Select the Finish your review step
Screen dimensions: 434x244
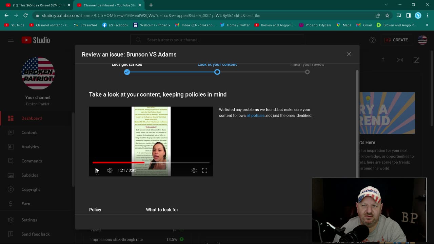pos(307,72)
